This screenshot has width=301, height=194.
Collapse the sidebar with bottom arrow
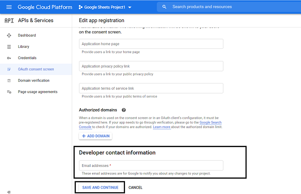[9, 192]
